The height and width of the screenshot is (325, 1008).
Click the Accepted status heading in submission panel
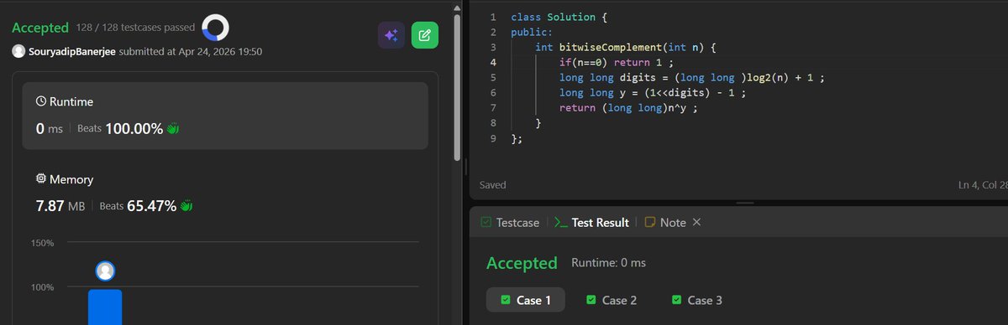click(40, 28)
